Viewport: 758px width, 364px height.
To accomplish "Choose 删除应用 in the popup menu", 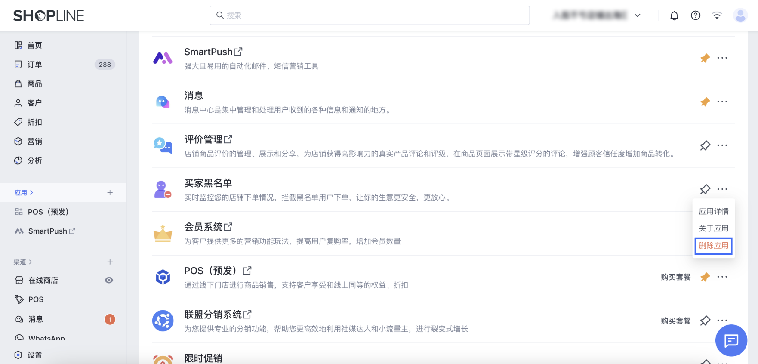I will click(714, 246).
